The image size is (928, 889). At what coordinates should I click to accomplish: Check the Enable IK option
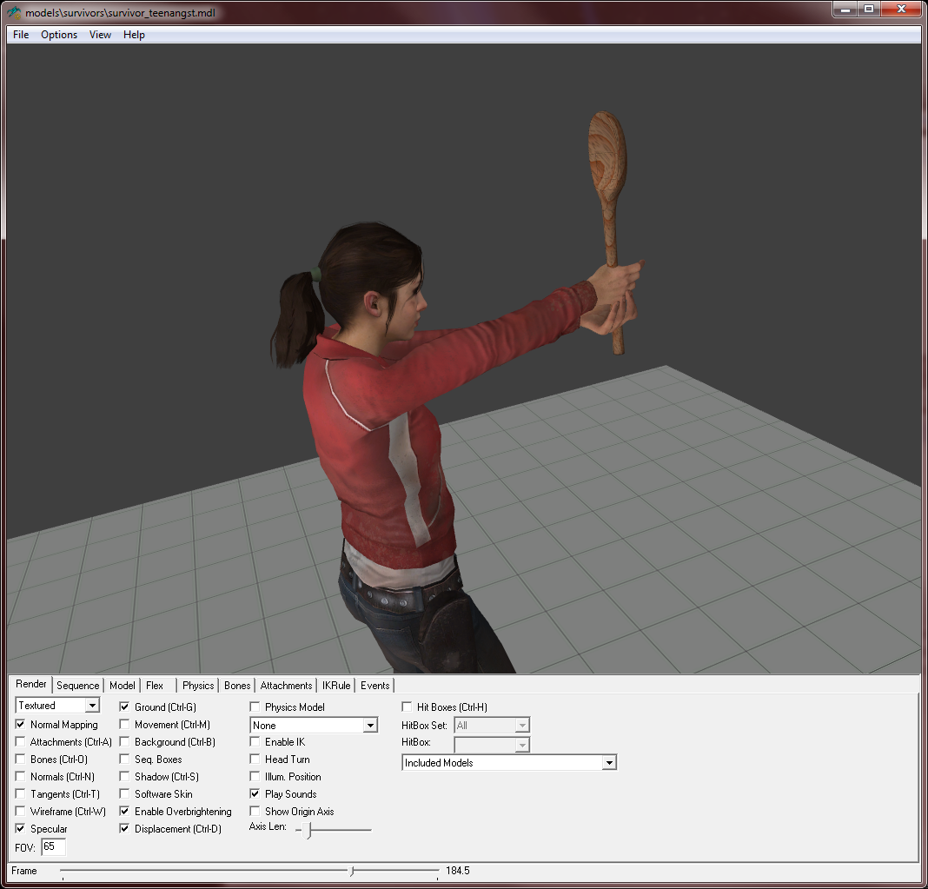255,741
